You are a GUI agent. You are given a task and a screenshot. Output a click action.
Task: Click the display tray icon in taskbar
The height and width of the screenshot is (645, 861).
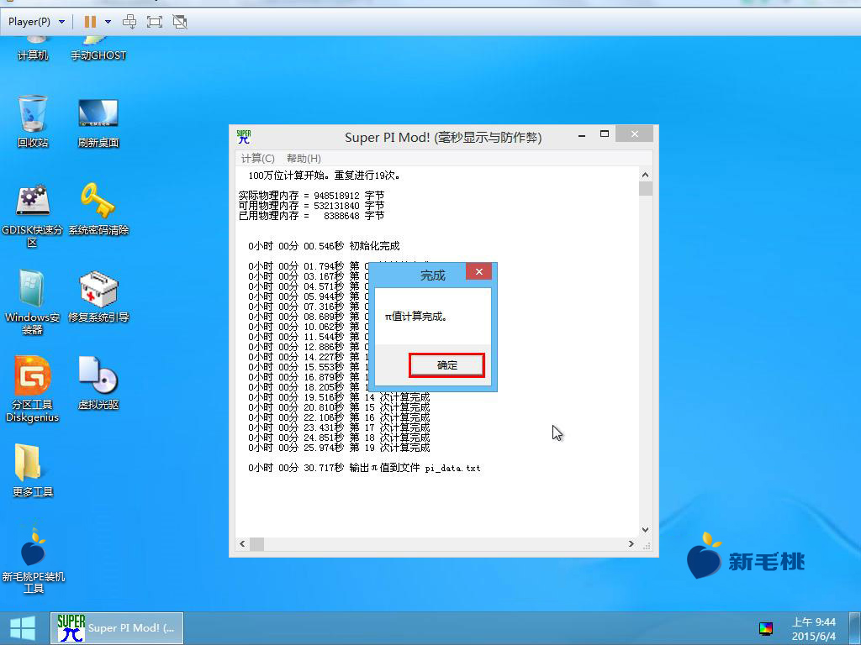[x=765, y=628]
